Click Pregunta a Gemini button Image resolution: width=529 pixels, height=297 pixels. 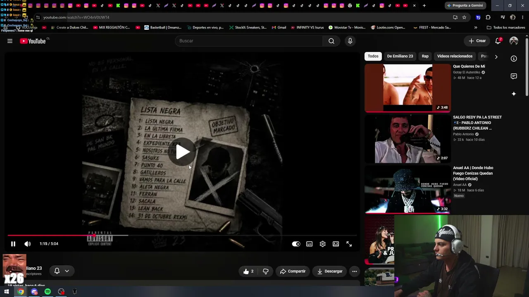coord(465,5)
